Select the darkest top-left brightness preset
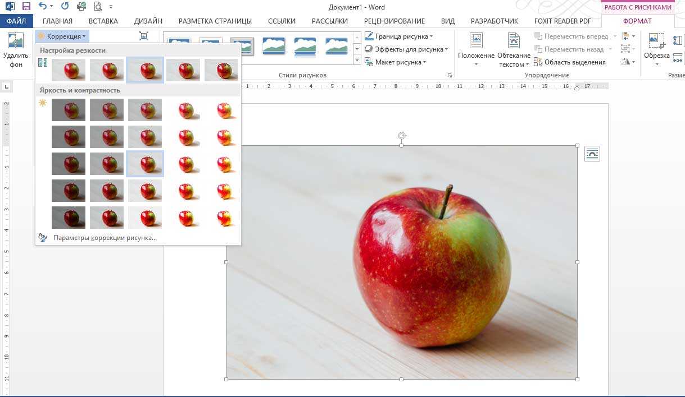 click(69, 110)
